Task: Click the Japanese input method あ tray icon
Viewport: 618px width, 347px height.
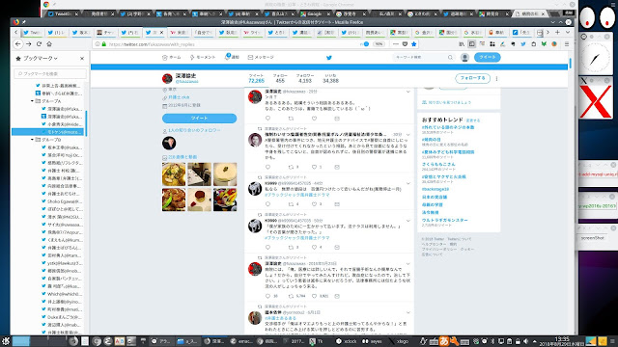Action: coord(444,341)
